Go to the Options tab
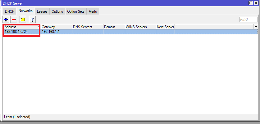The image size is (260, 124). click(x=57, y=11)
